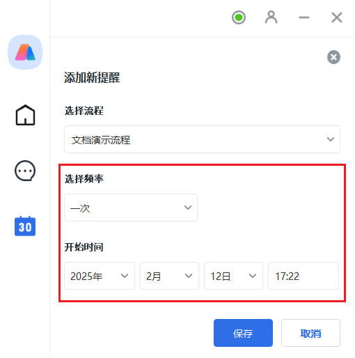Minimize the application window

pyautogui.click(x=304, y=17)
